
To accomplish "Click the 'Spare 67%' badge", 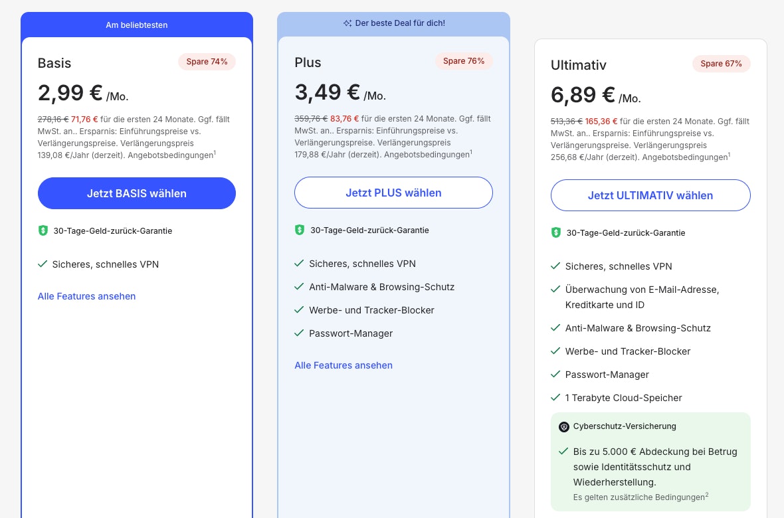I will (721, 64).
